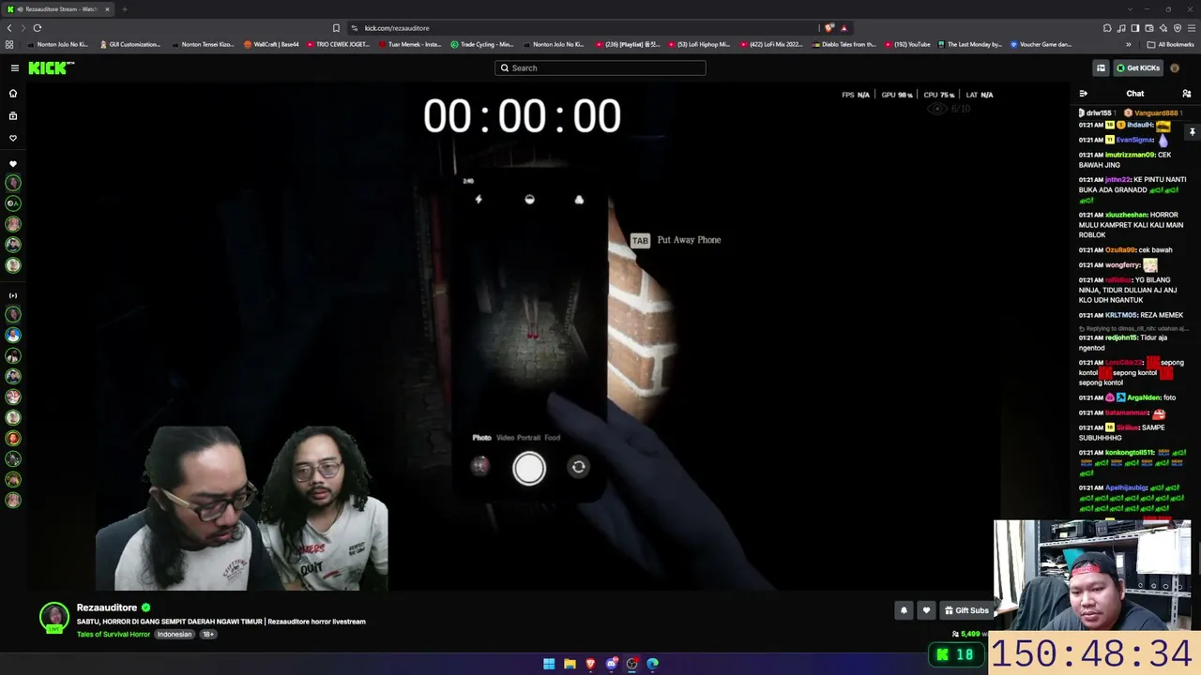Open Microsoft Edge from the taskbar
Image resolution: width=1201 pixels, height=675 pixels.
click(x=652, y=664)
